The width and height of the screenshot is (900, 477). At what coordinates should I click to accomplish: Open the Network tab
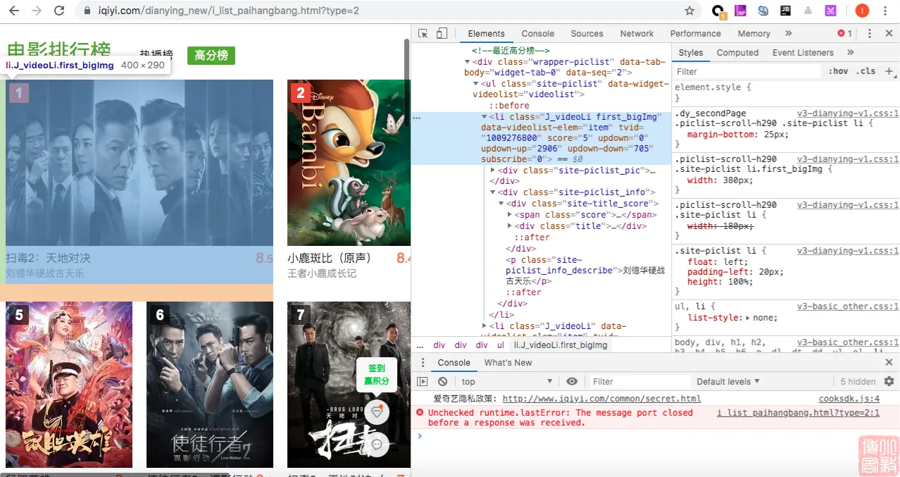pyautogui.click(x=637, y=33)
